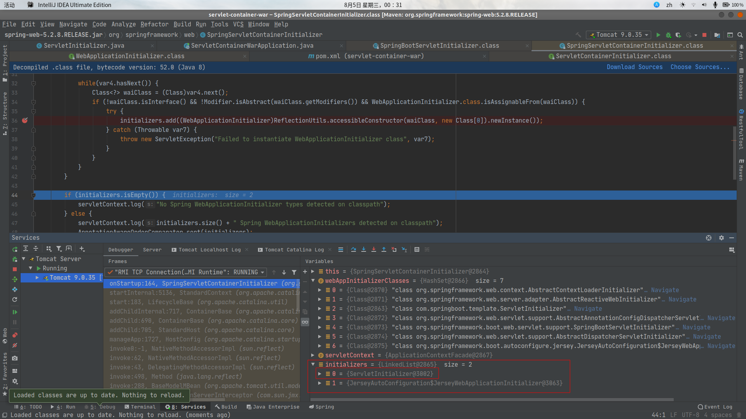Click the Force Step Into red arrow icon
Screen dimensions: 746x419
374,249
